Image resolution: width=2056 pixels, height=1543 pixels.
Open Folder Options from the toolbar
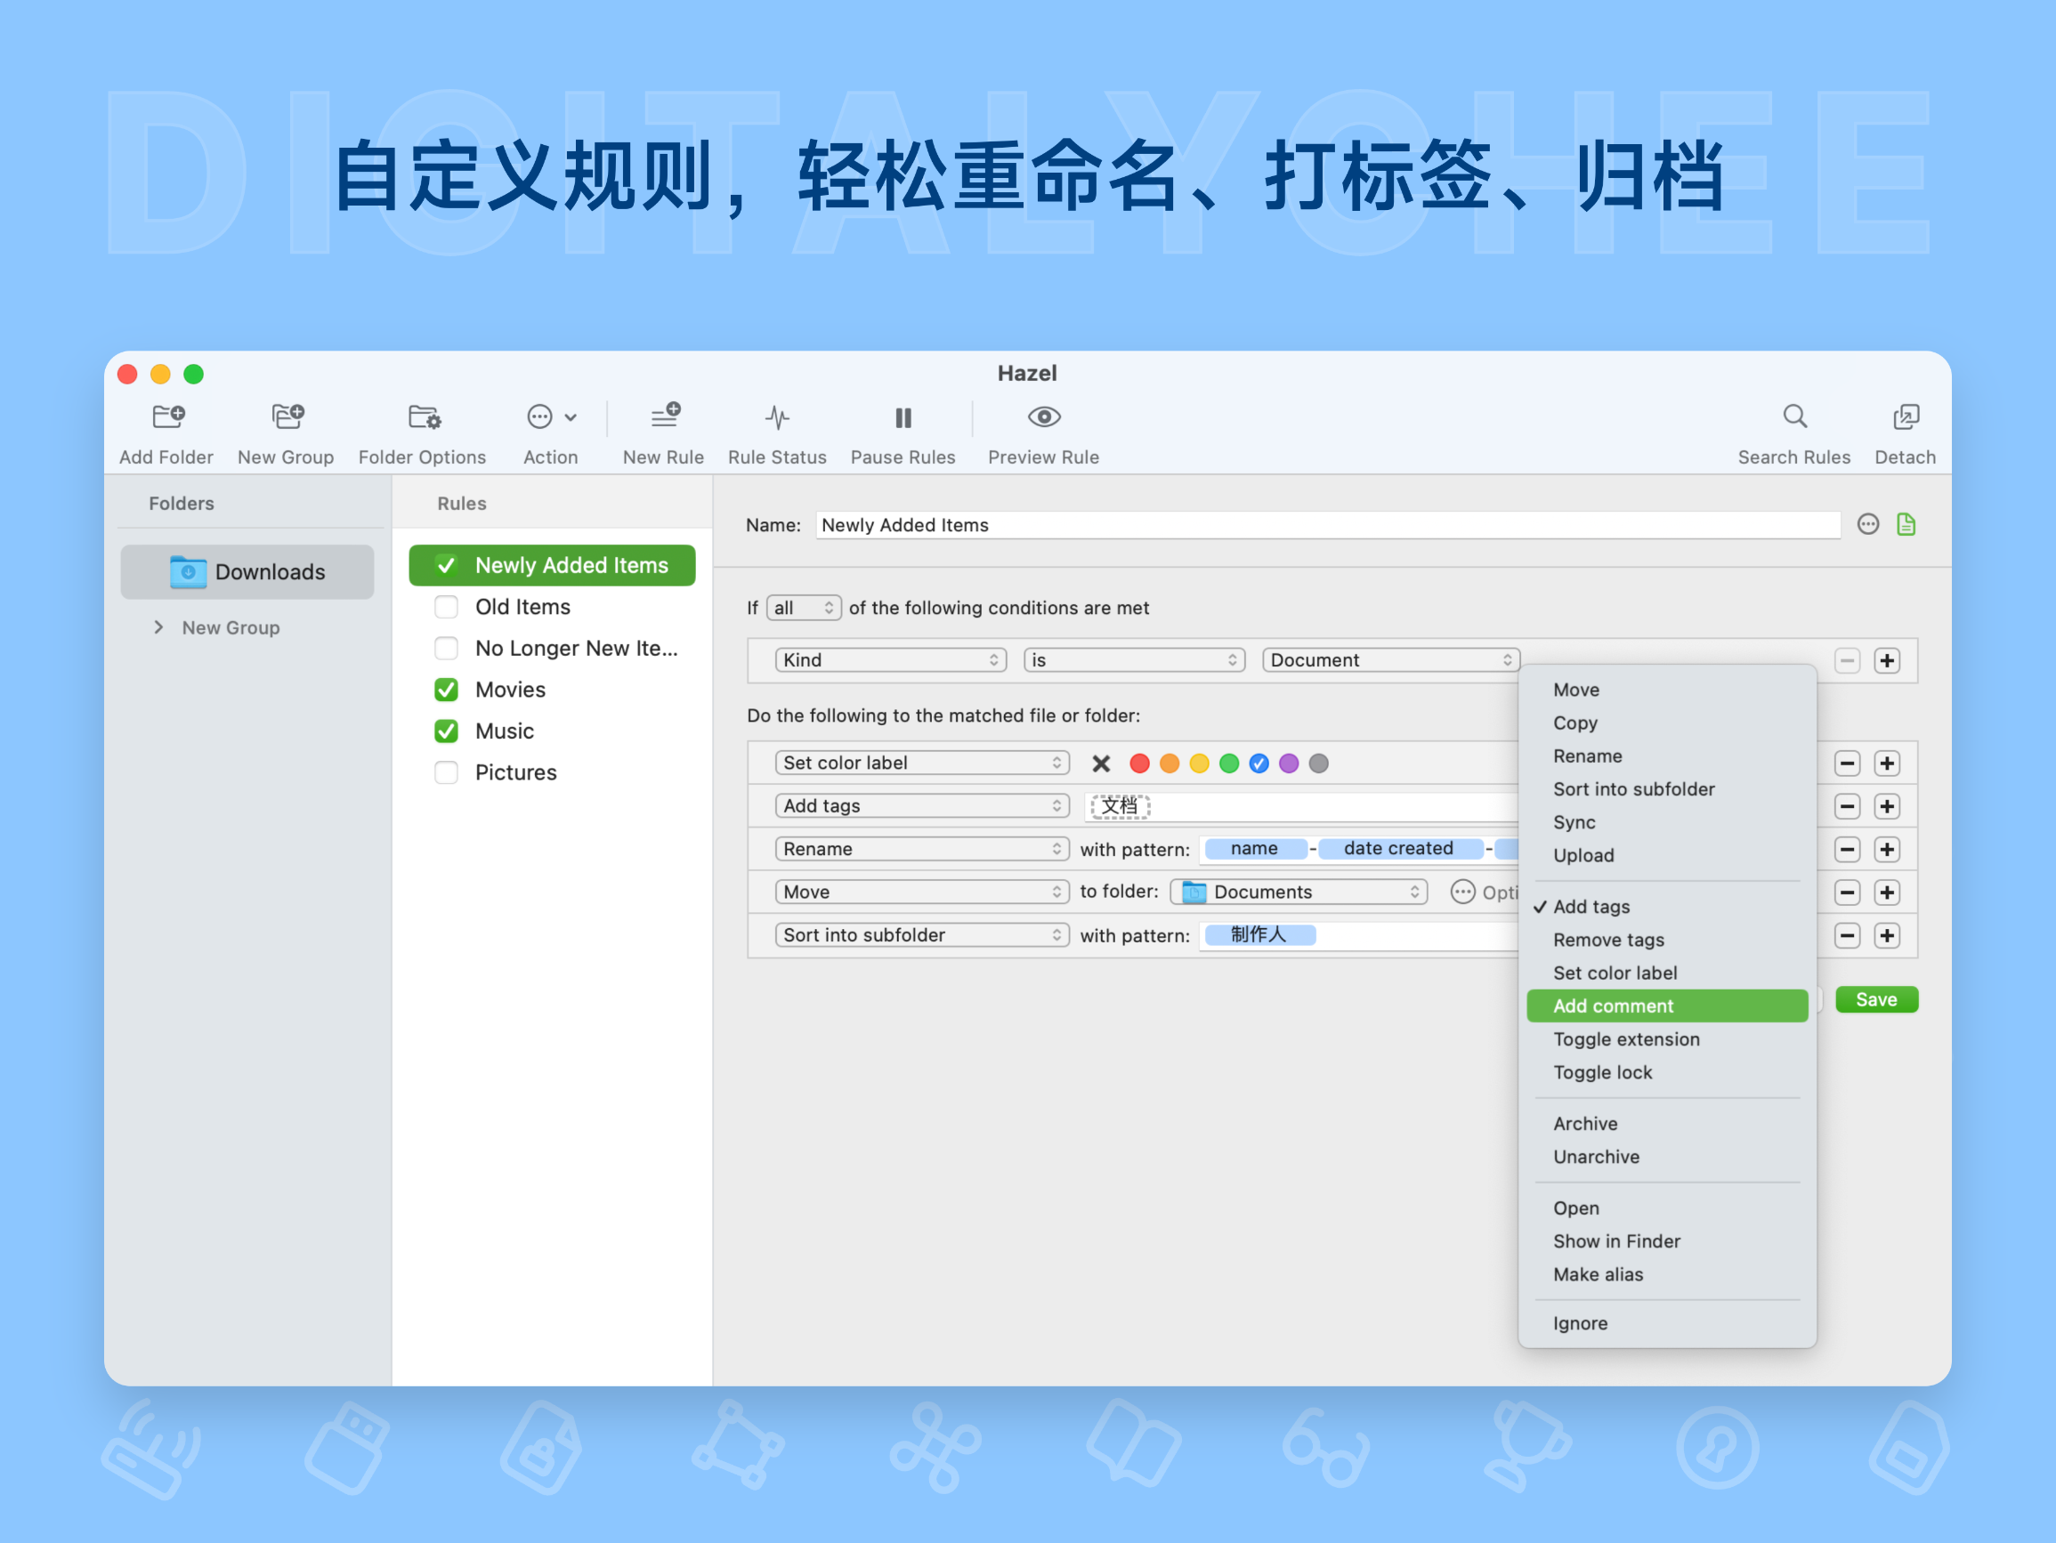click(x=422, y=416)
